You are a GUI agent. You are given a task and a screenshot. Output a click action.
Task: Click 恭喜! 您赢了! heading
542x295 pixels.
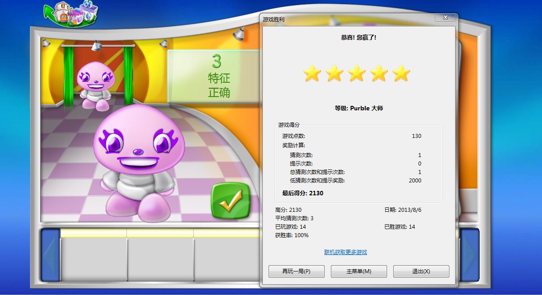click(x=359, y=37)
